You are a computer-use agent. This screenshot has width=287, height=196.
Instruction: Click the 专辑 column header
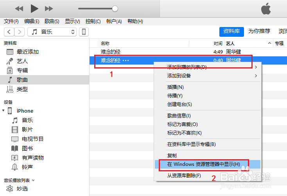[x=279, y=43]
